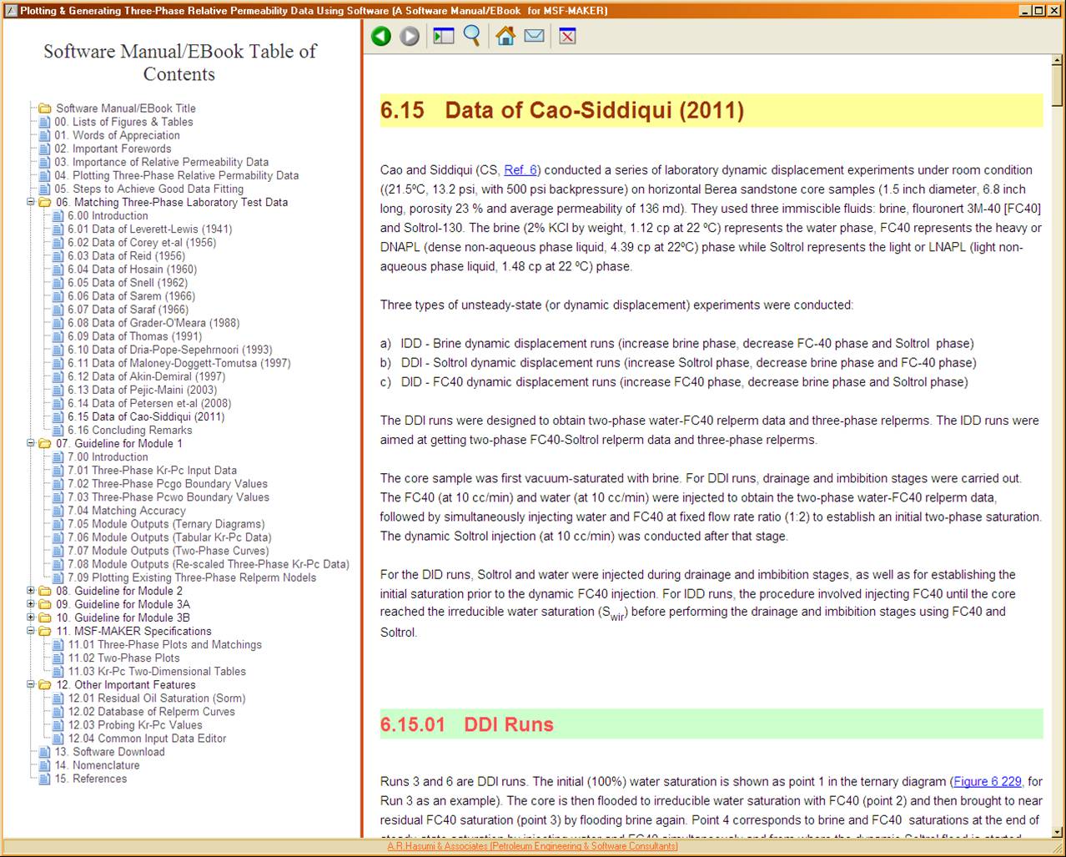1066x857 pixels.
Task: Click the Software Manual/EBook Title folder icon
Action: point(45,108)
